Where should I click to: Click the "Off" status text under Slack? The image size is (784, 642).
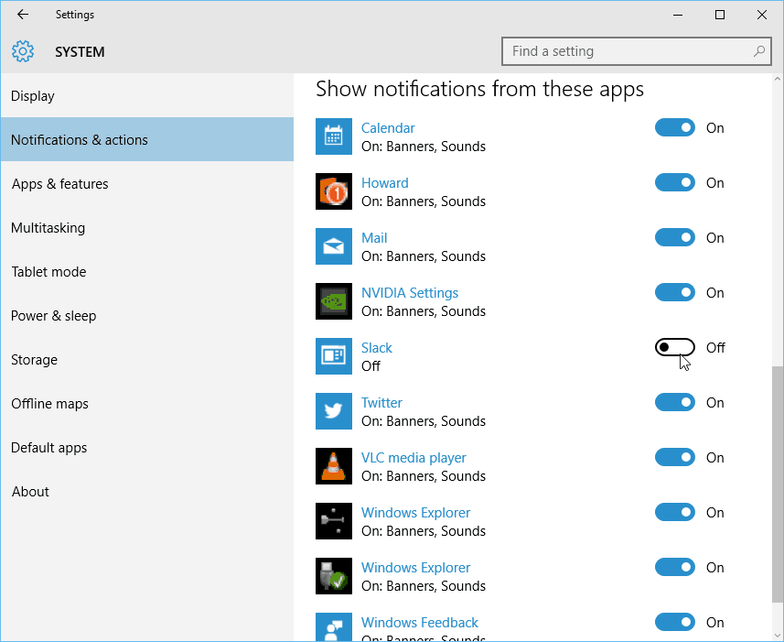coord(371,366)
